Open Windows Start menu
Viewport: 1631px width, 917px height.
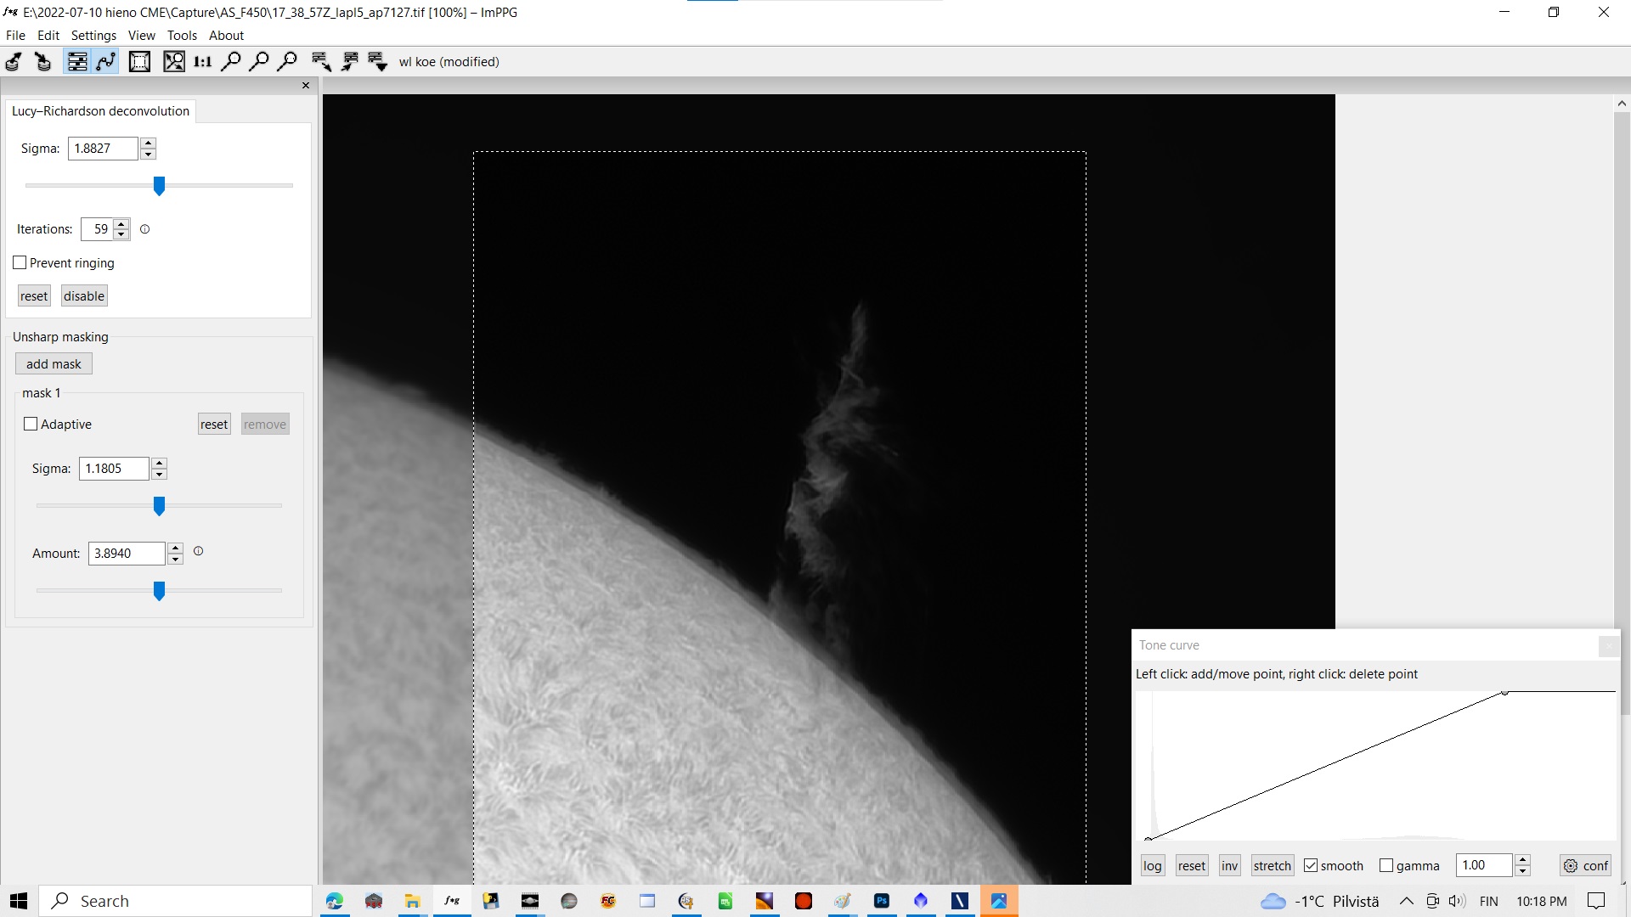point(19,901)
